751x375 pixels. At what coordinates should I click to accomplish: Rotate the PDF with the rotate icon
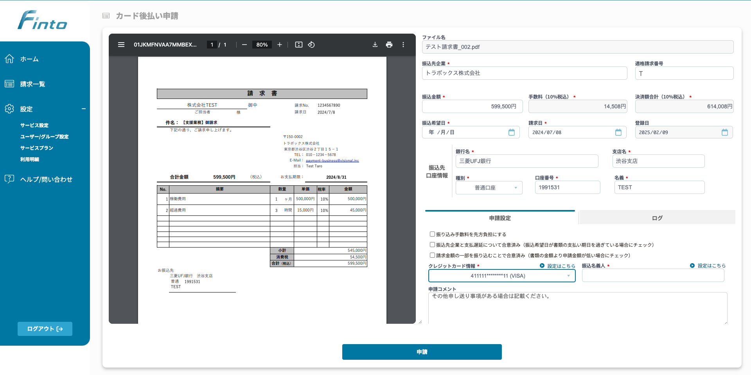(311, 45)
